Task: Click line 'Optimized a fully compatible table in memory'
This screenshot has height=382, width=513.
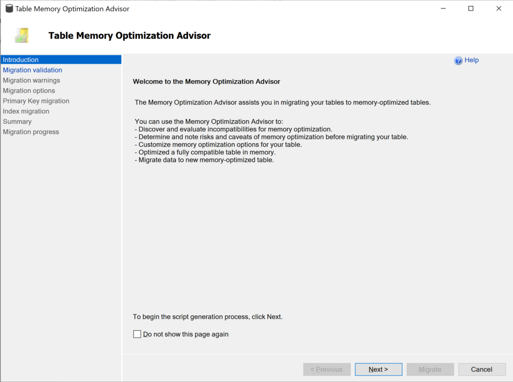Action: (205, 152)
